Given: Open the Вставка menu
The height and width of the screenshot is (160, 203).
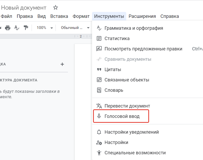Looking at the screenshot, I should [x=59, y=16].
